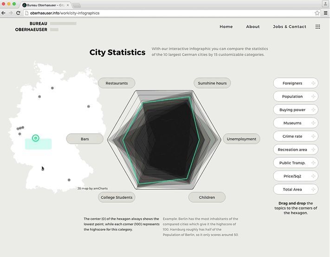This screenshot has height=257, width=330.
Task: Click the drag handle icon on Total Area
Action: tap(313, 189)
